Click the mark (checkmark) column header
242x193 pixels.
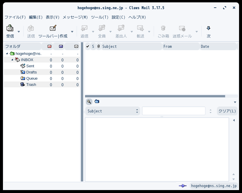[88, 46]
